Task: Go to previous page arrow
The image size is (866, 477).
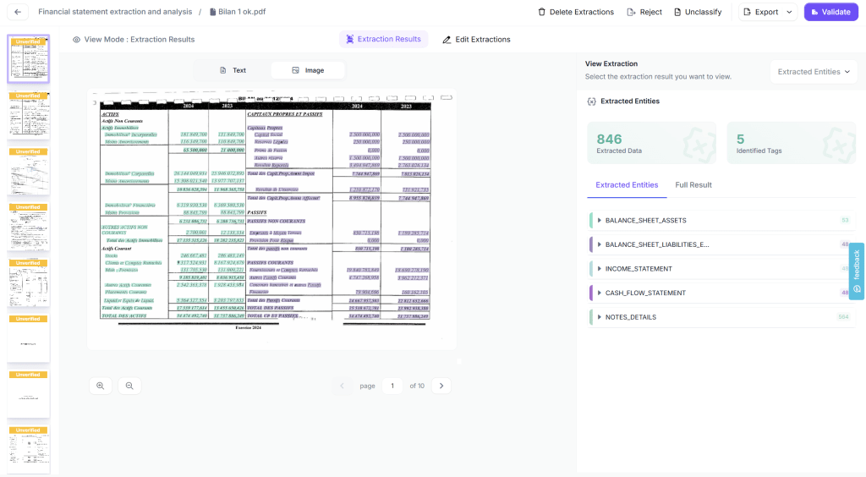Action: point(343,386)
